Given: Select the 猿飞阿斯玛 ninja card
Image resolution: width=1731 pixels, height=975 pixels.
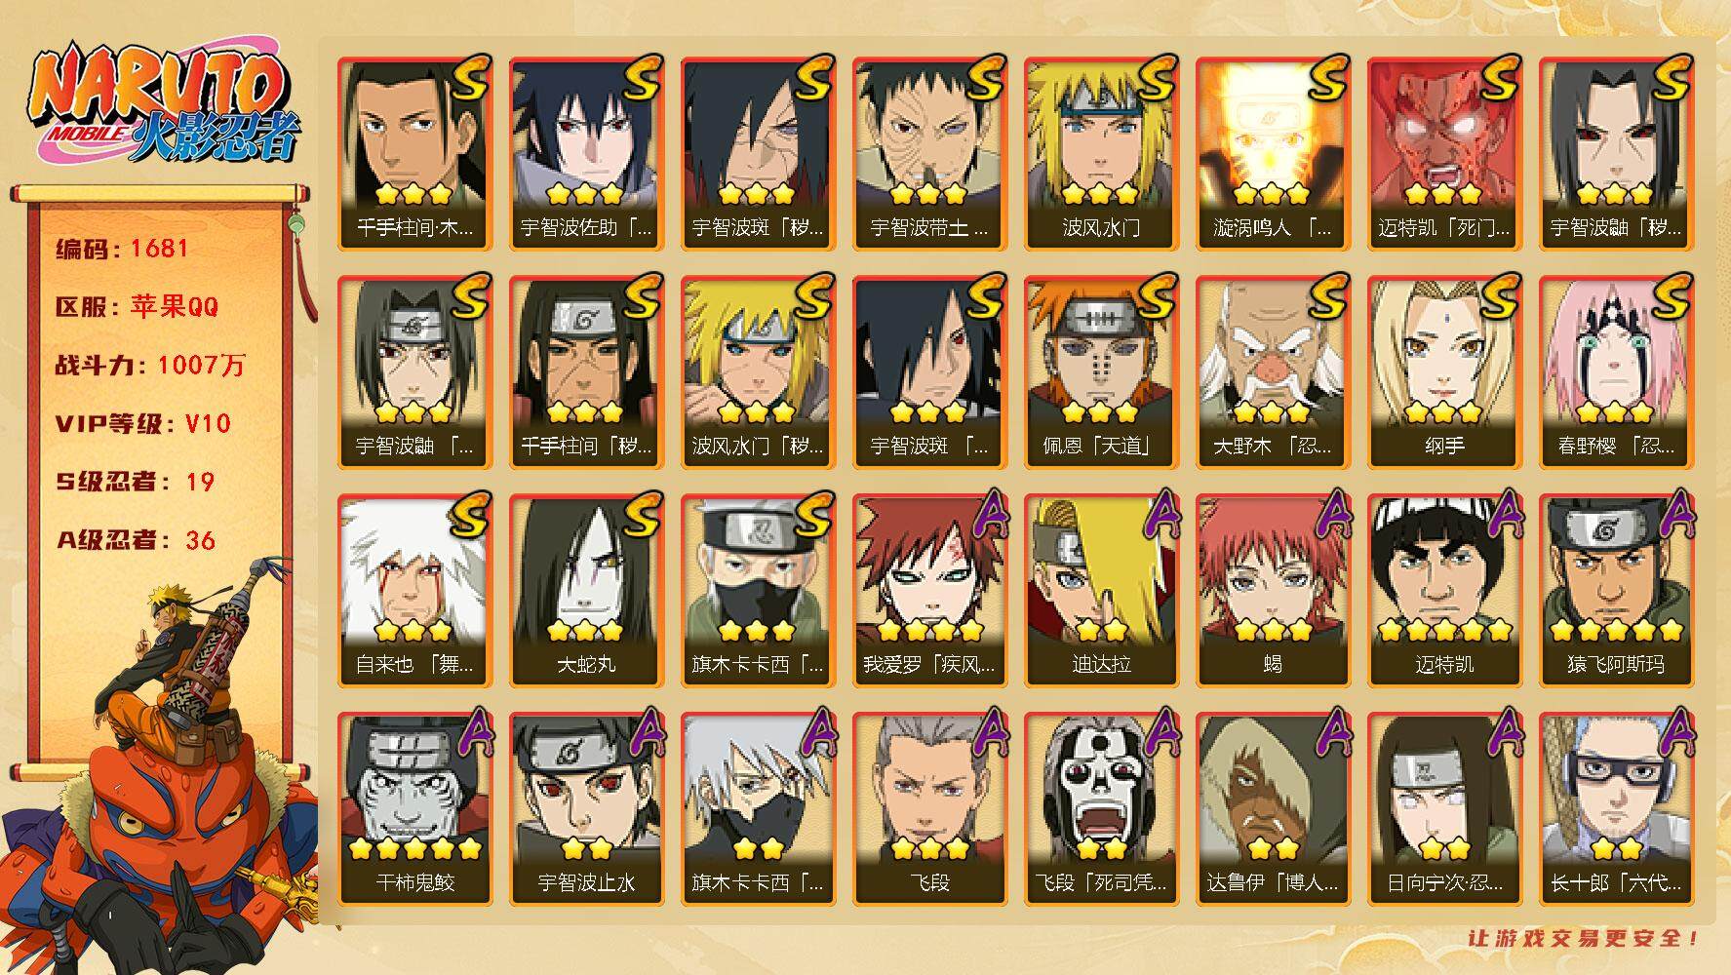Looking at the screenshot, I should (1616, 590).
